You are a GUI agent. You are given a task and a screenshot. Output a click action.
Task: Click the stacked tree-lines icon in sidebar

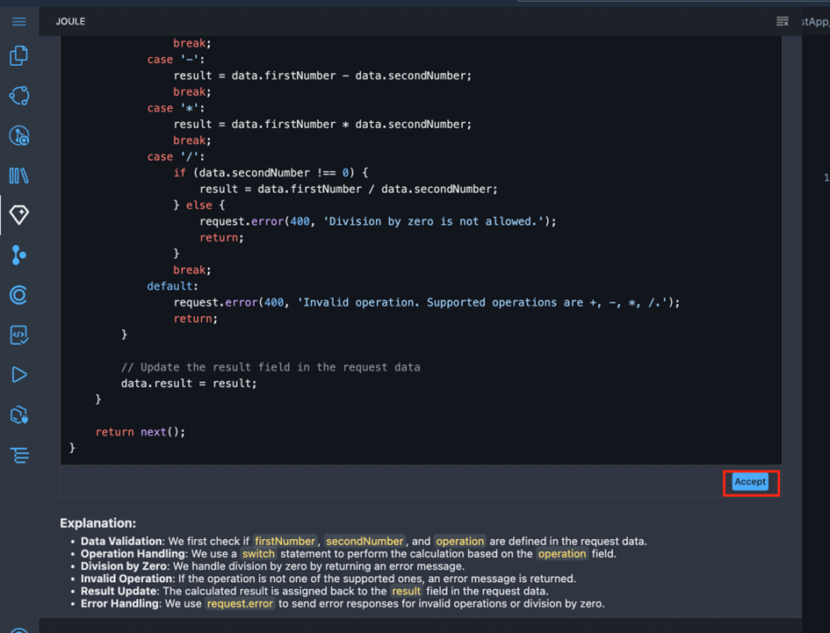(18, 455)
